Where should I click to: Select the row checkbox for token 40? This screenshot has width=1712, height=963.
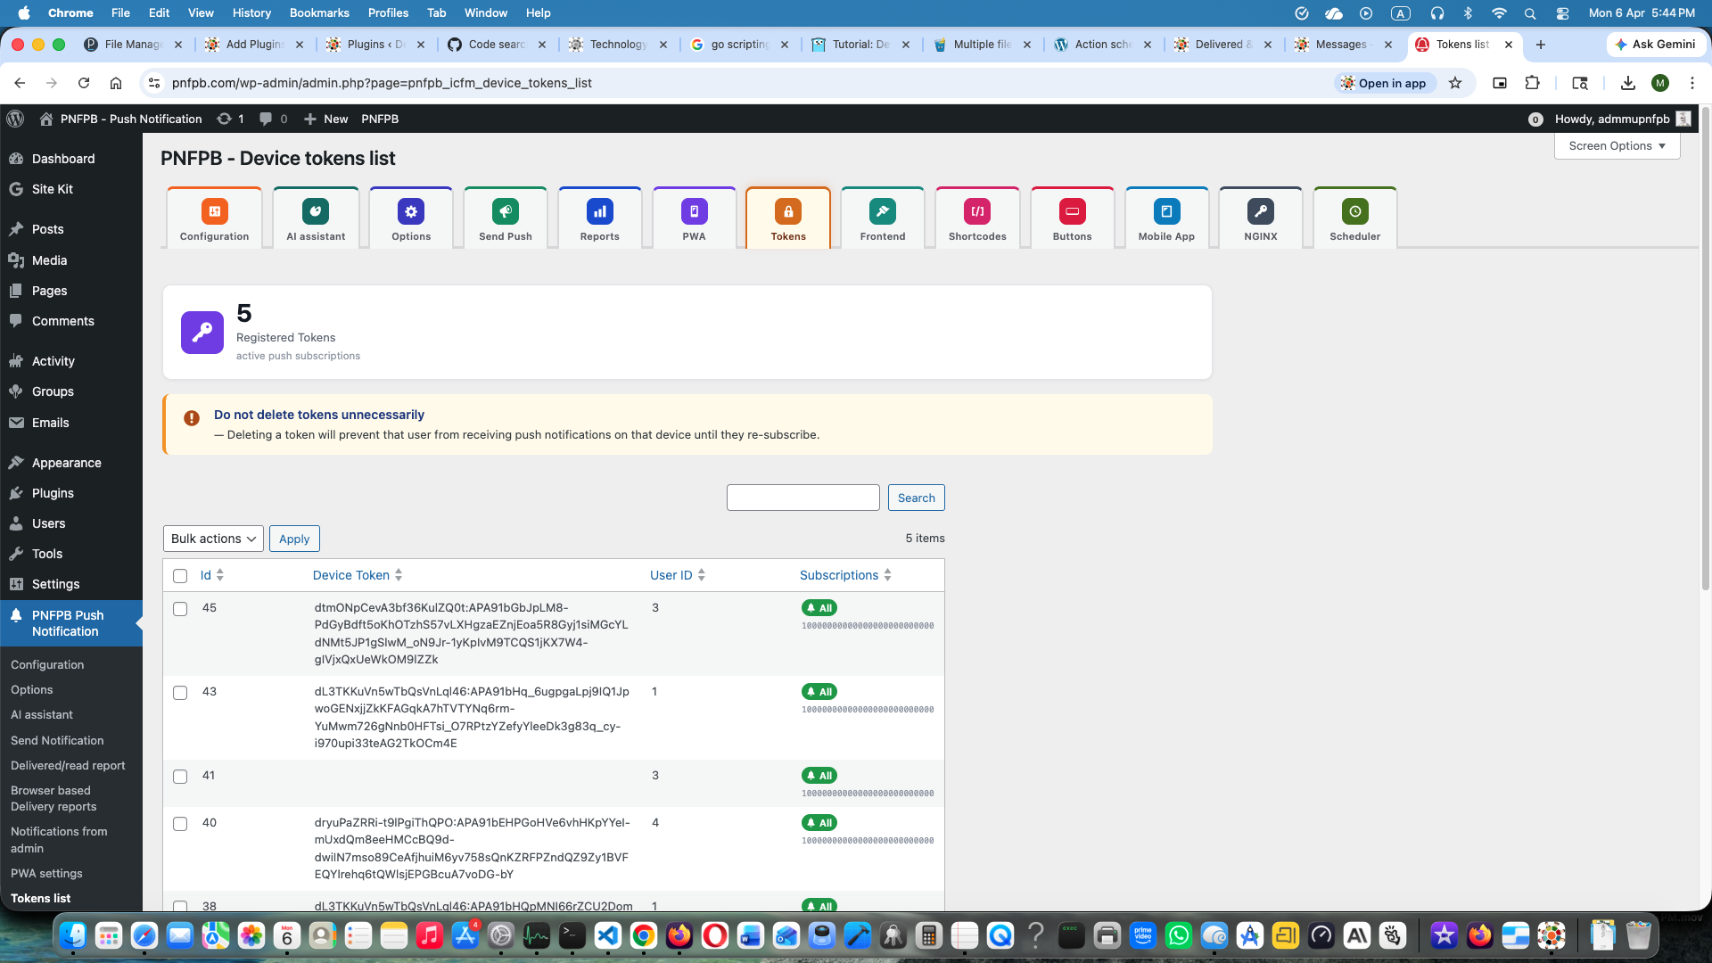180,824
